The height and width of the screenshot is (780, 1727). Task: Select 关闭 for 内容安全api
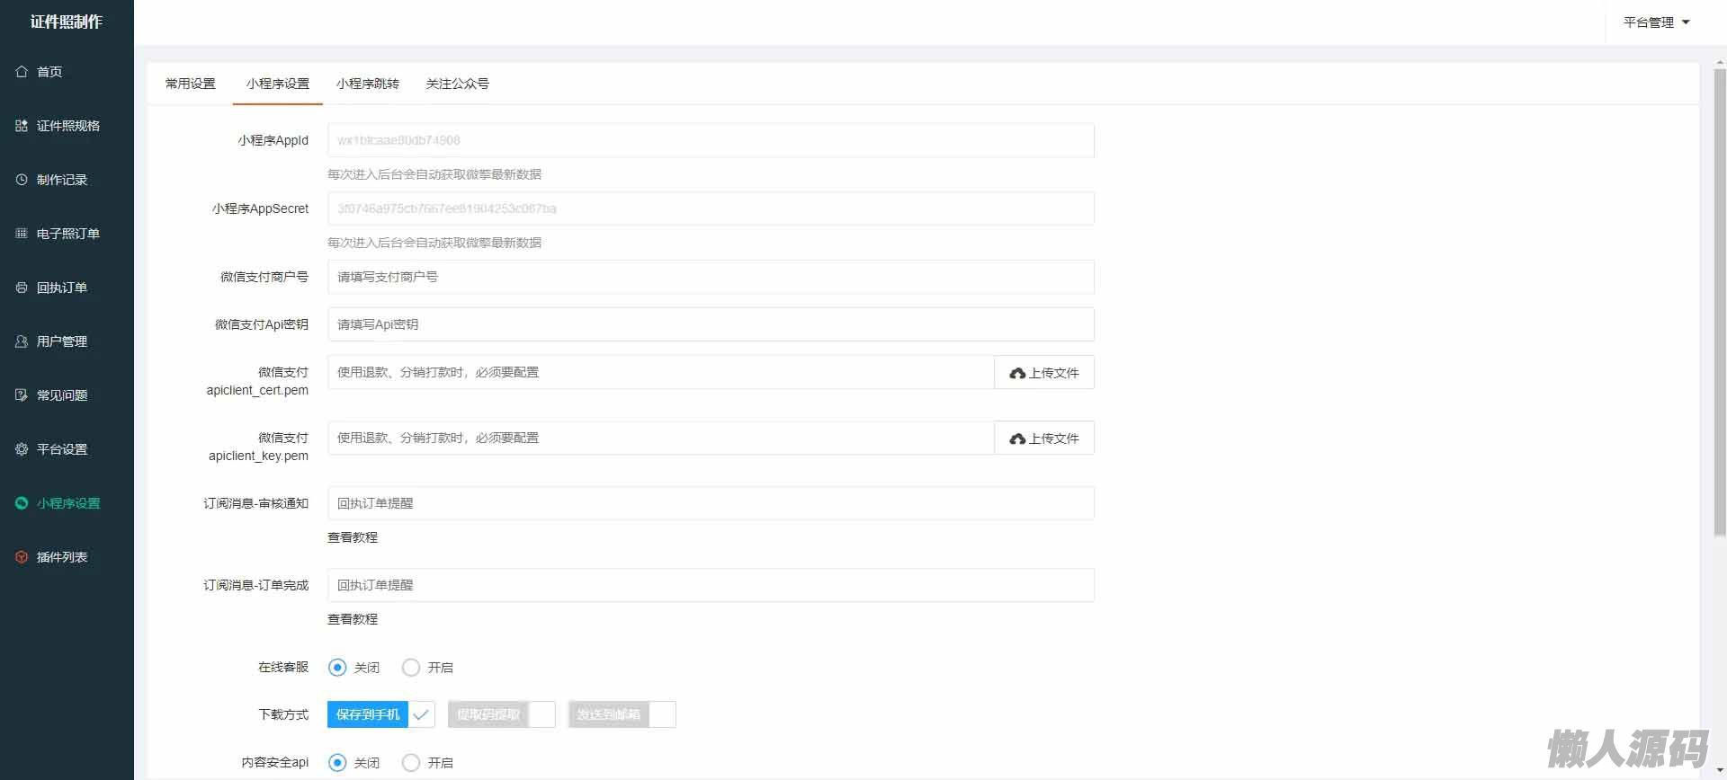click(x=337, y=763)
